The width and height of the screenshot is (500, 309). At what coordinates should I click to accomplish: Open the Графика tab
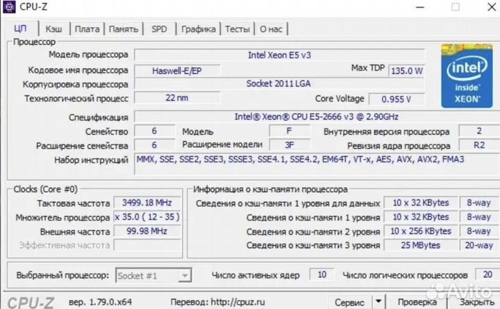199,29
